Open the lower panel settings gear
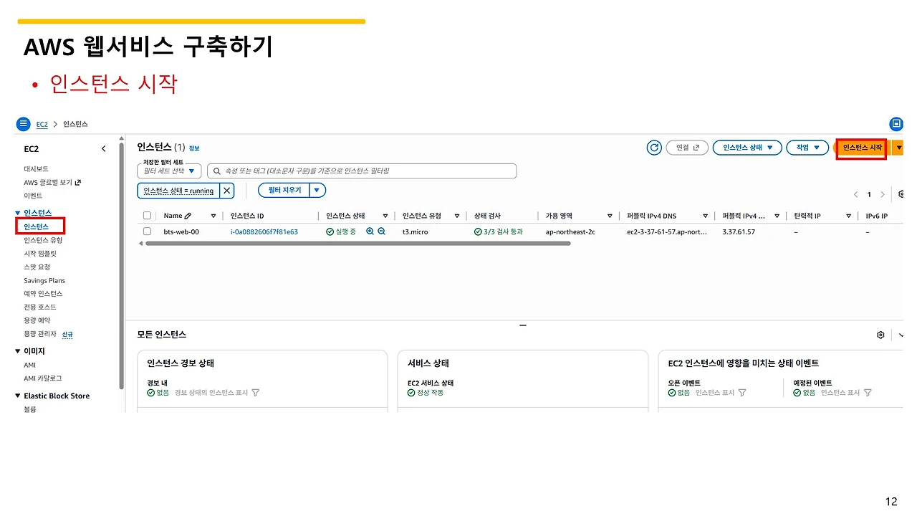 (880, 335)
